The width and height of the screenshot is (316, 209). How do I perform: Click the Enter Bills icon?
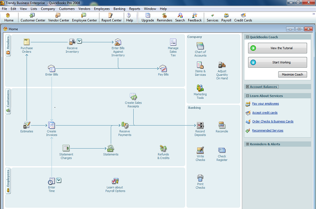[x=52, y=69]
